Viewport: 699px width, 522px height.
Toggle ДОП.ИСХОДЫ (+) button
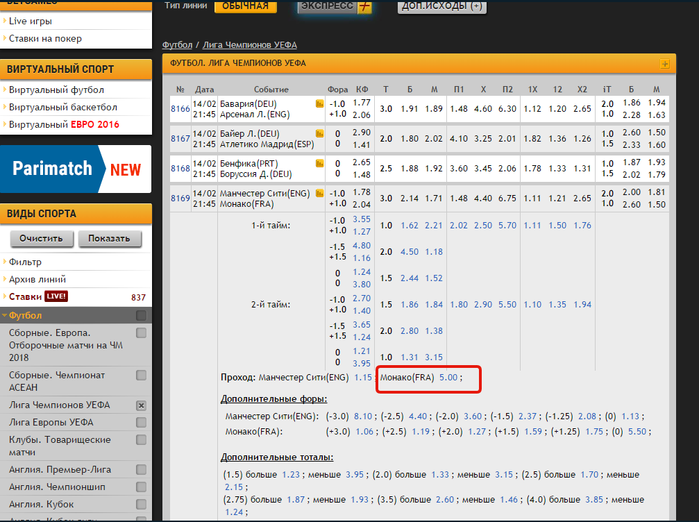tap(441, 6)
